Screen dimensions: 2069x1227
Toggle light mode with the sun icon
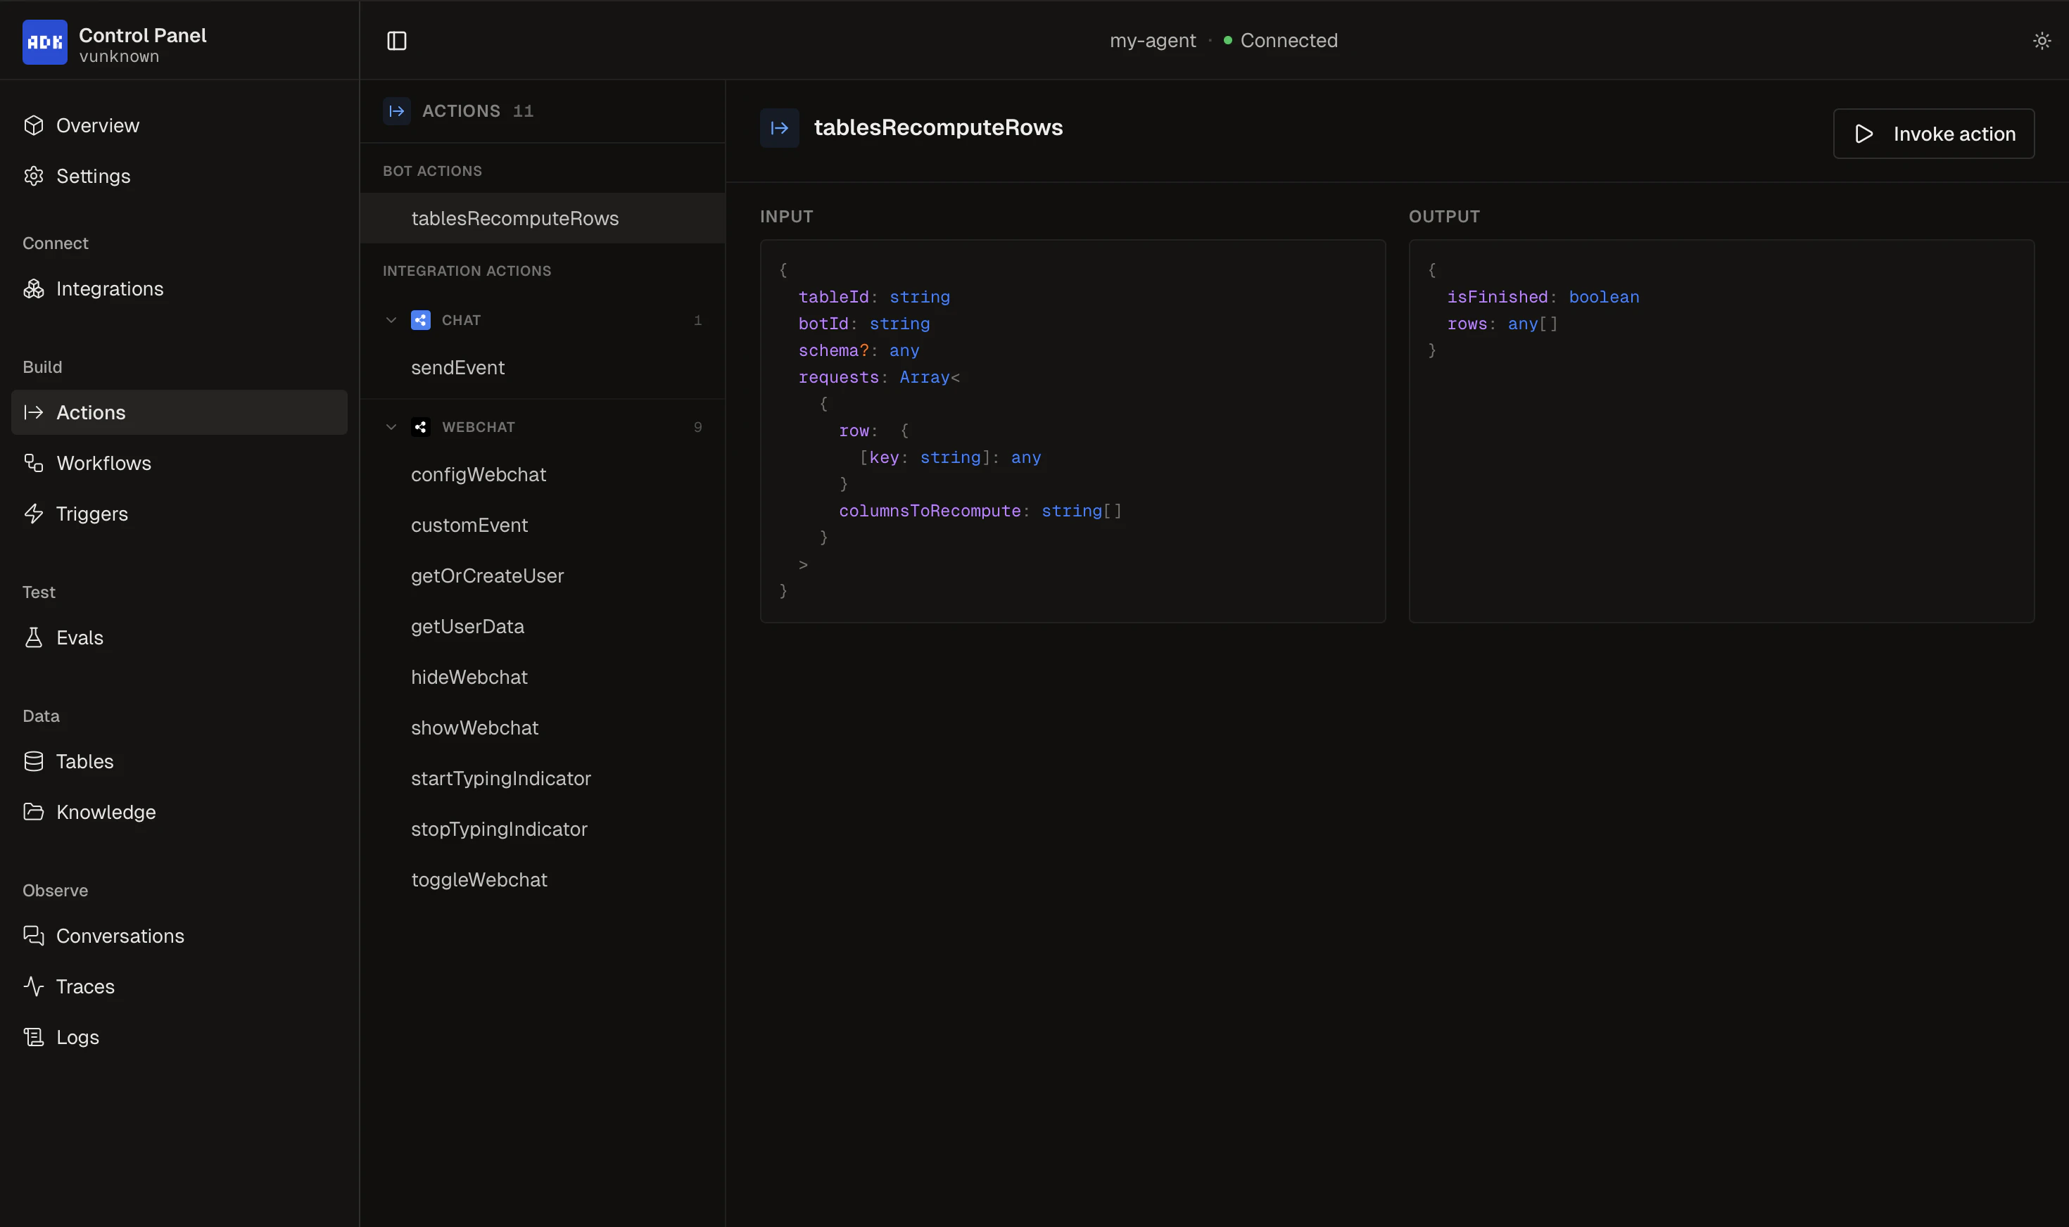[2042, 41]
